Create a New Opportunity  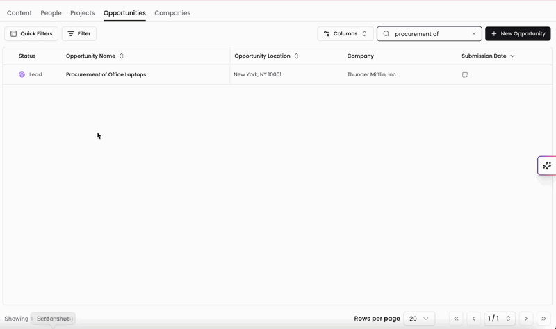518,33
